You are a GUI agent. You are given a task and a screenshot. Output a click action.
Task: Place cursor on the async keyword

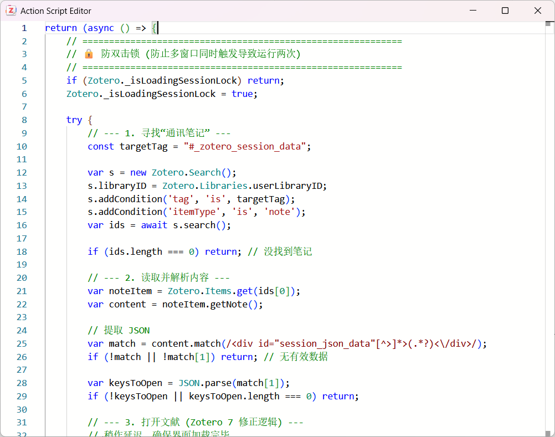tap(101, 28)
